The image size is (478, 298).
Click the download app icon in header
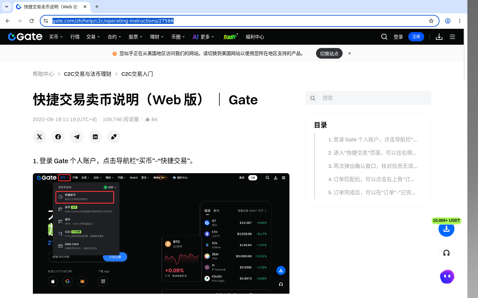click(439, 37)
